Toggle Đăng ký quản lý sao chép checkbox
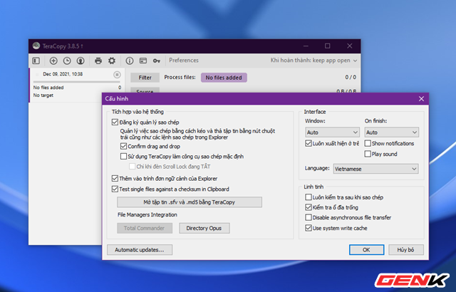 click(x=115, y=122)
